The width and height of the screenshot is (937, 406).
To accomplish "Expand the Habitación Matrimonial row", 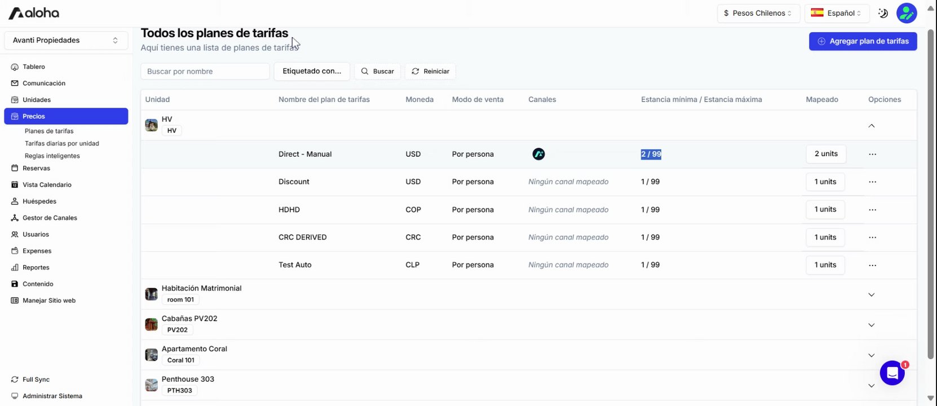I will click(x=871, y=294).
